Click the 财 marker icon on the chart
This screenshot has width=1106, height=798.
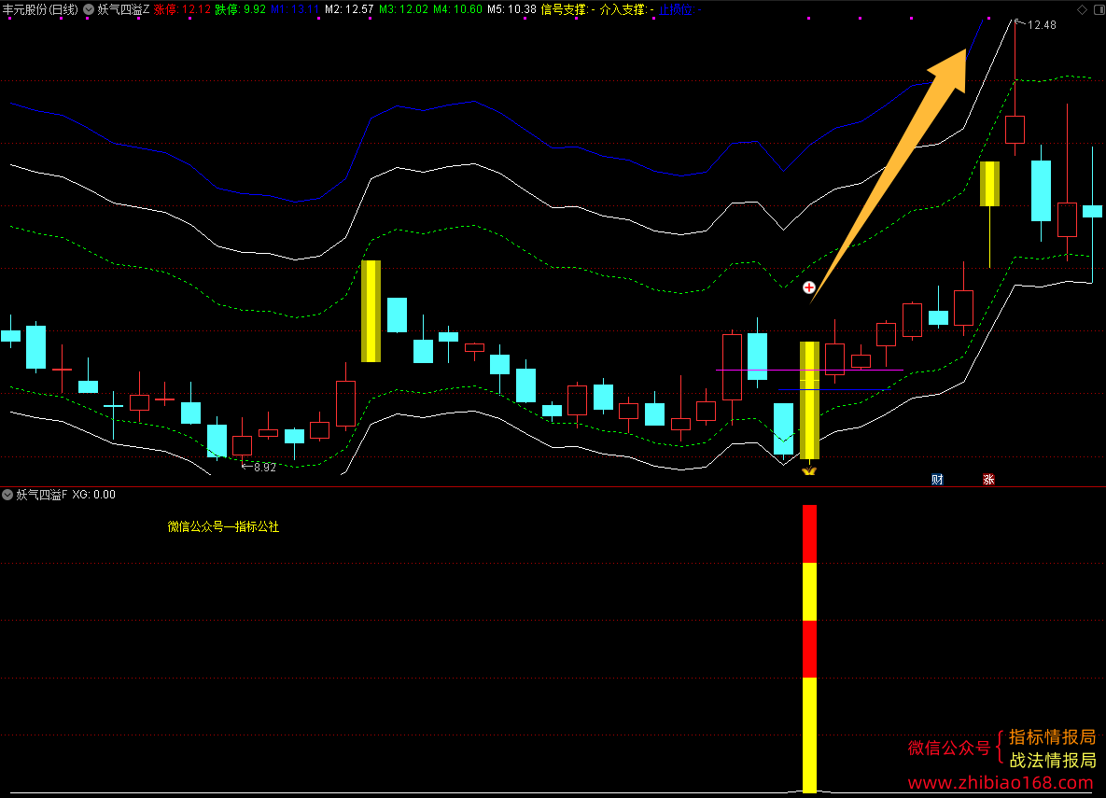click(x=937, y=479)
